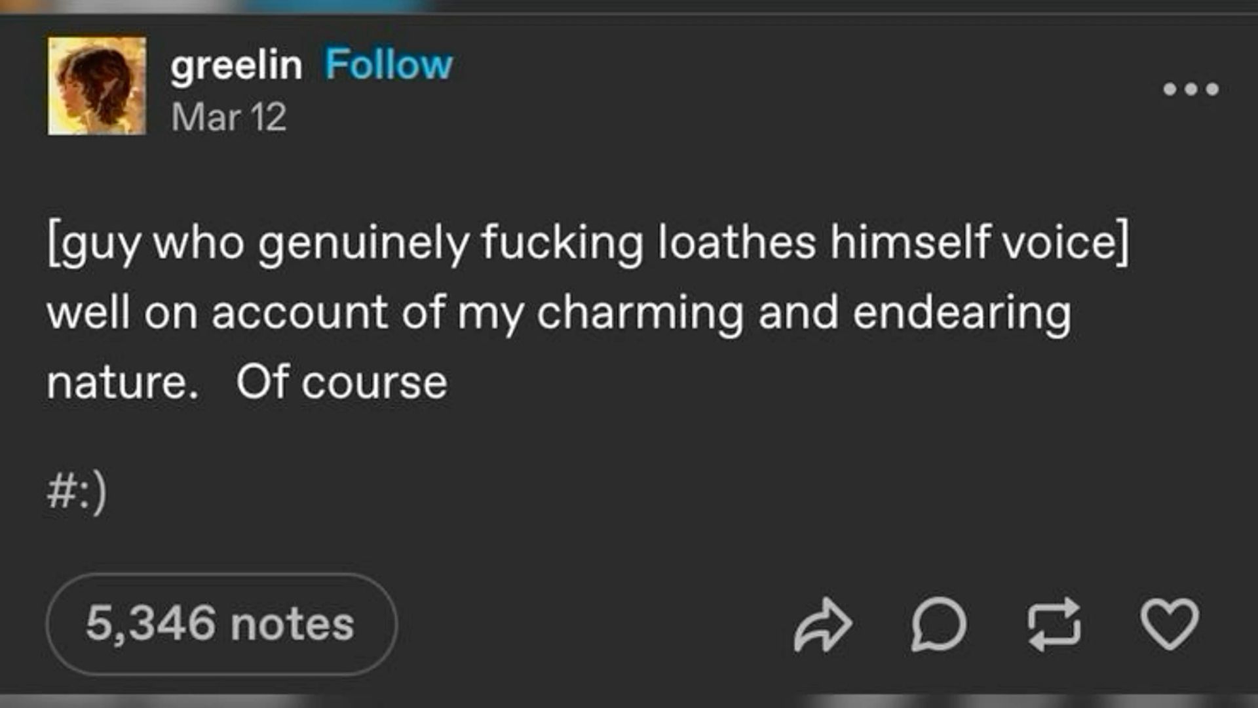
Task: Open the three-dot post options menu
Action: (x=1191, y=88)
